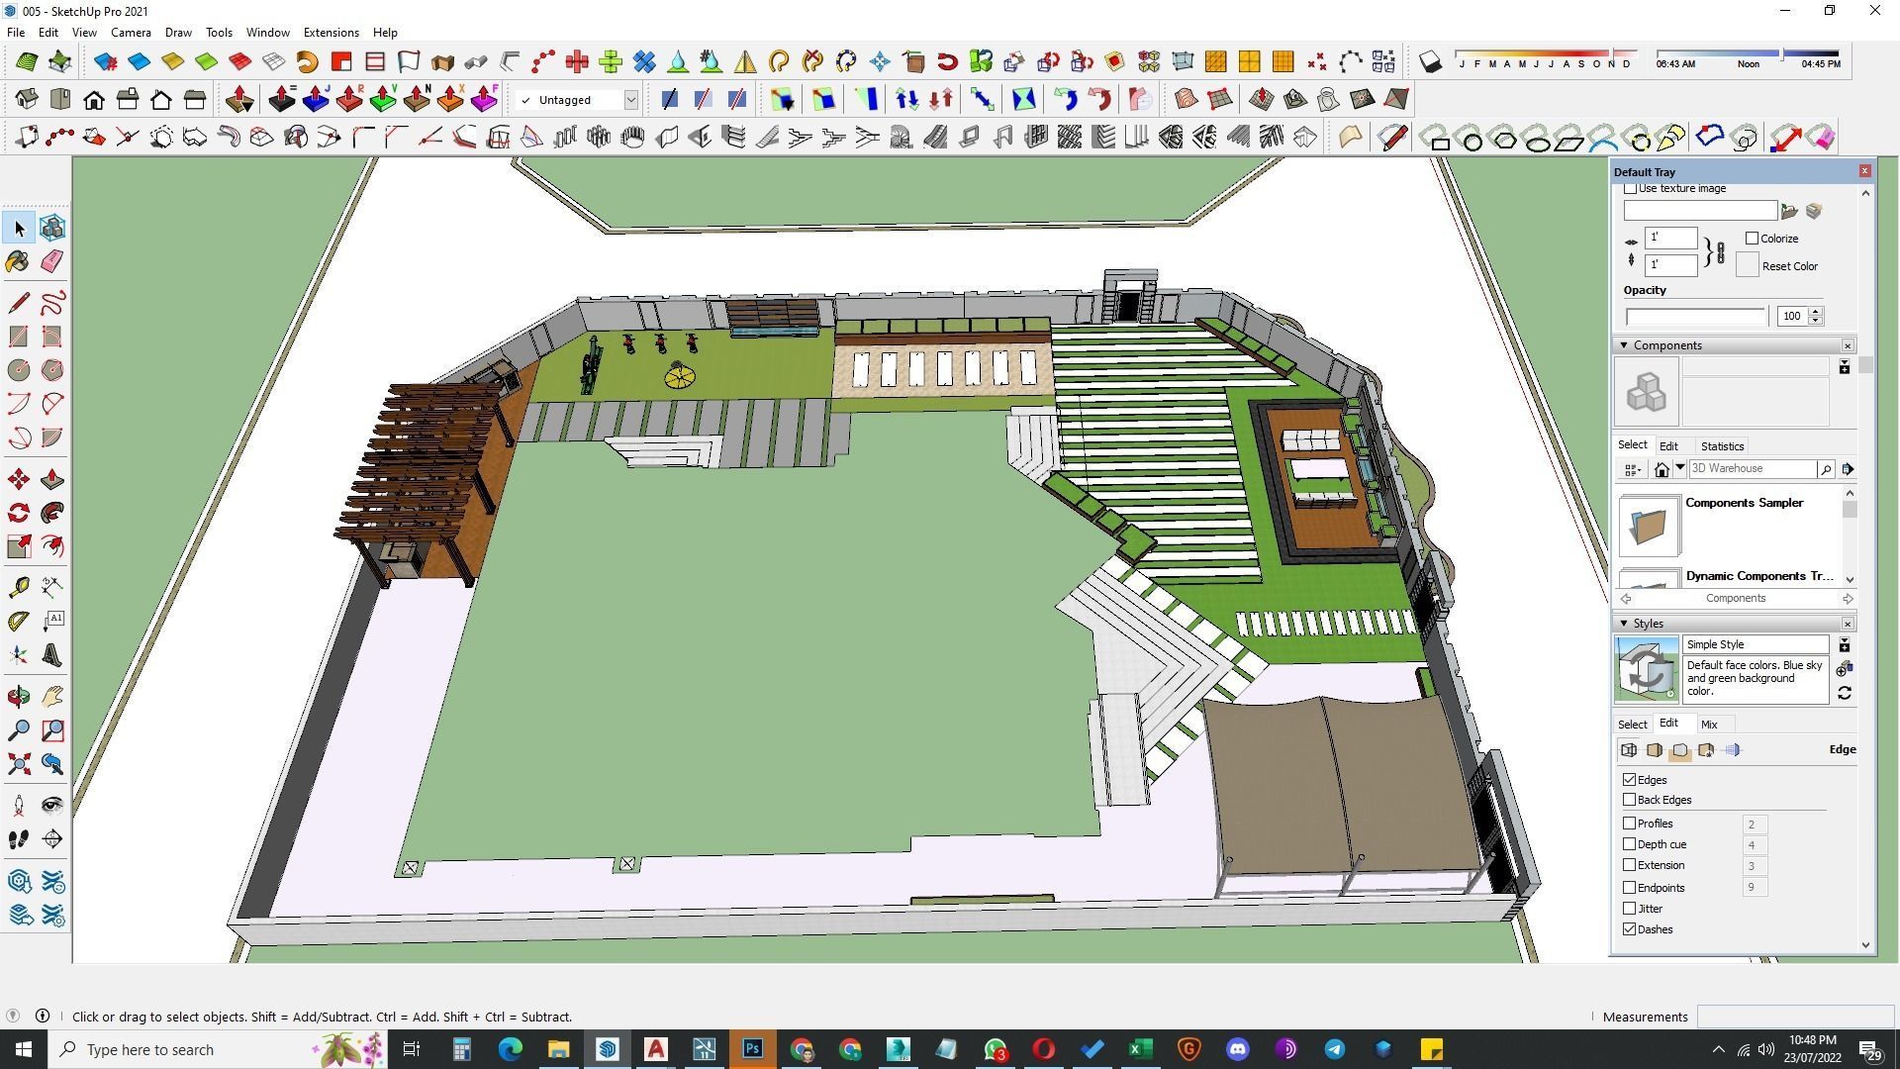Enable Use texture image checkbox
The height and width of the screenshot is (1069, 1900).
(1630, 188)
